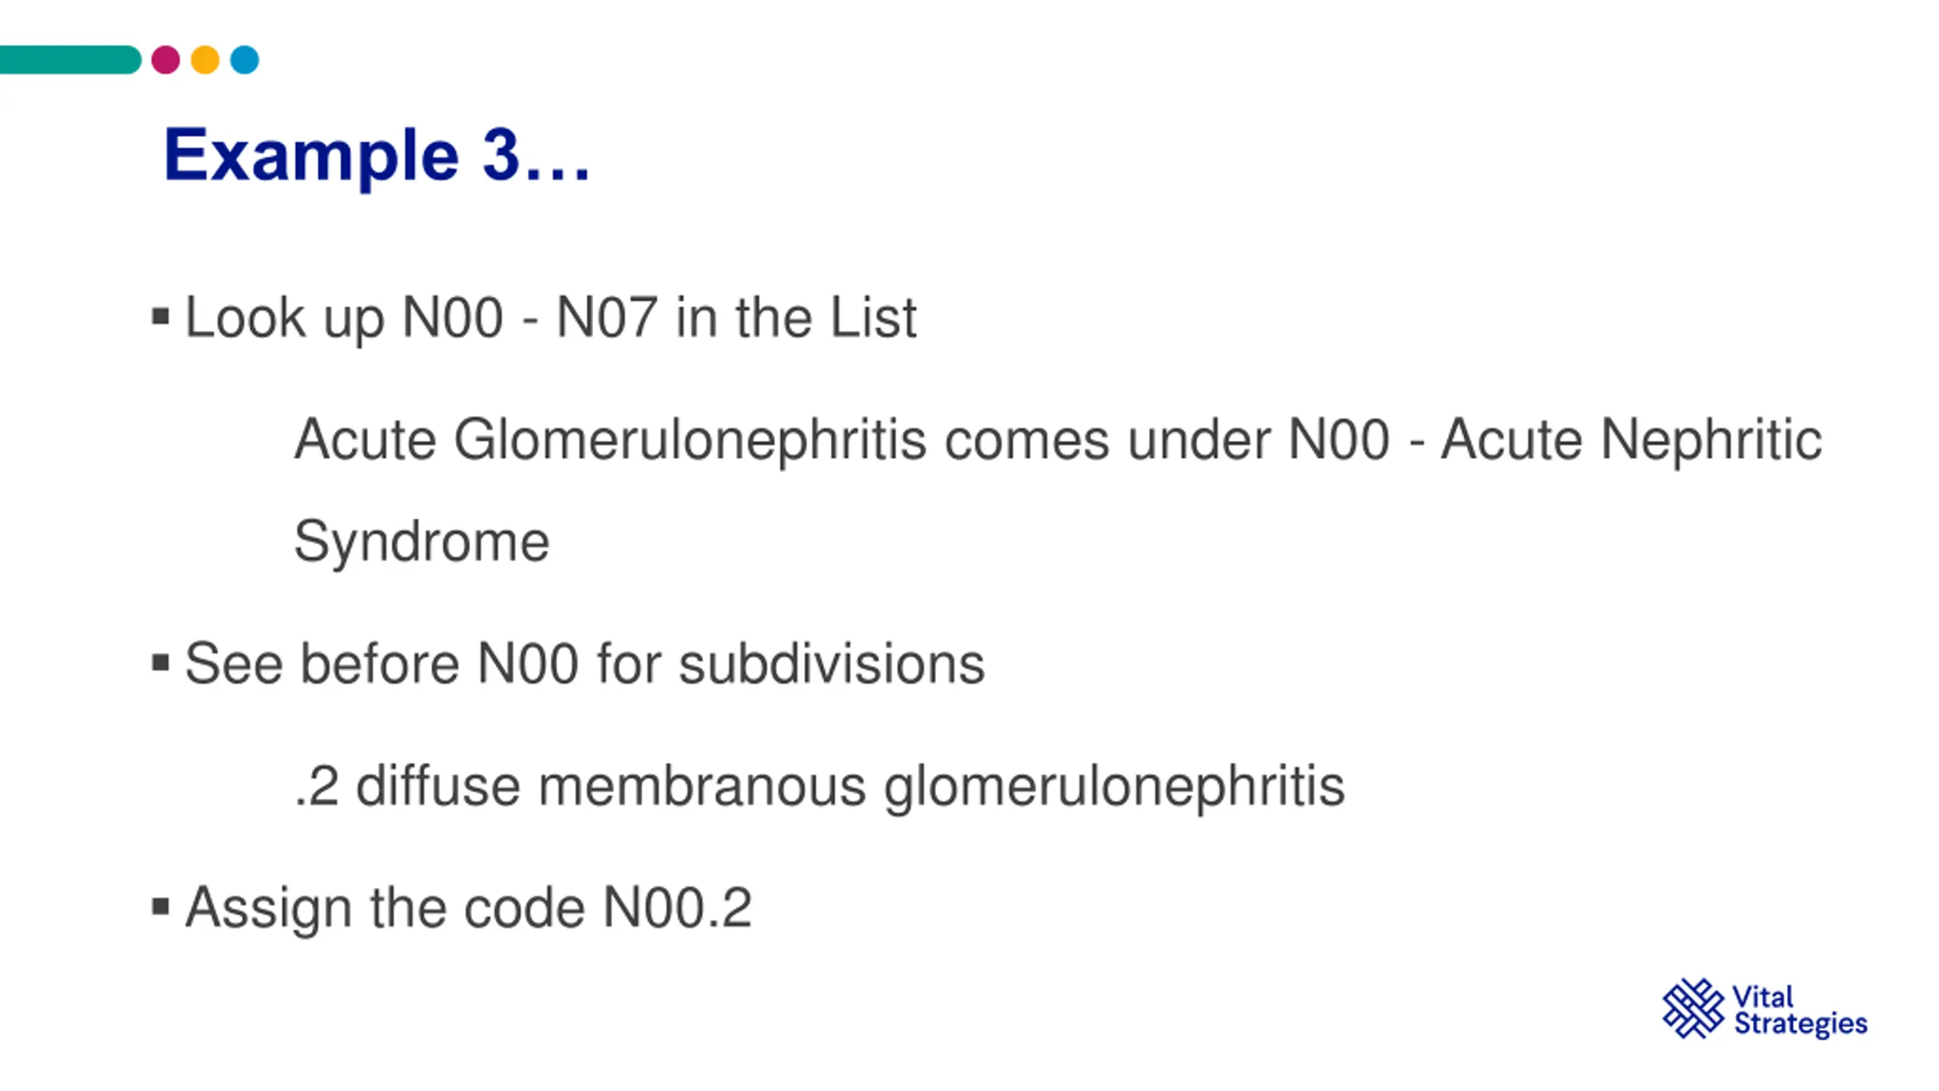Click See before N00 for subdivisions

click(x=585, y=664)
